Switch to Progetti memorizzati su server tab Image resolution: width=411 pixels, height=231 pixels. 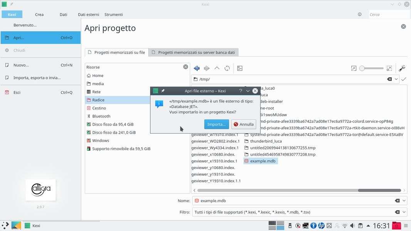(193, 52)
